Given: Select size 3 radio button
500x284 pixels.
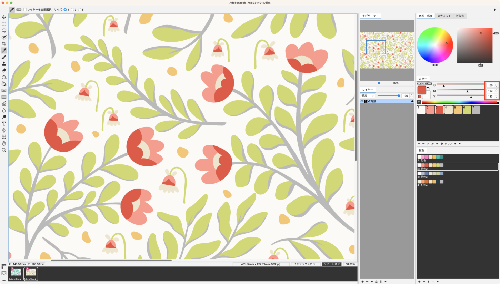Looking at the screenshot, I should click(72, 10).
